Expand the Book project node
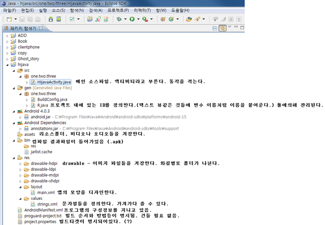 (7, 41)
